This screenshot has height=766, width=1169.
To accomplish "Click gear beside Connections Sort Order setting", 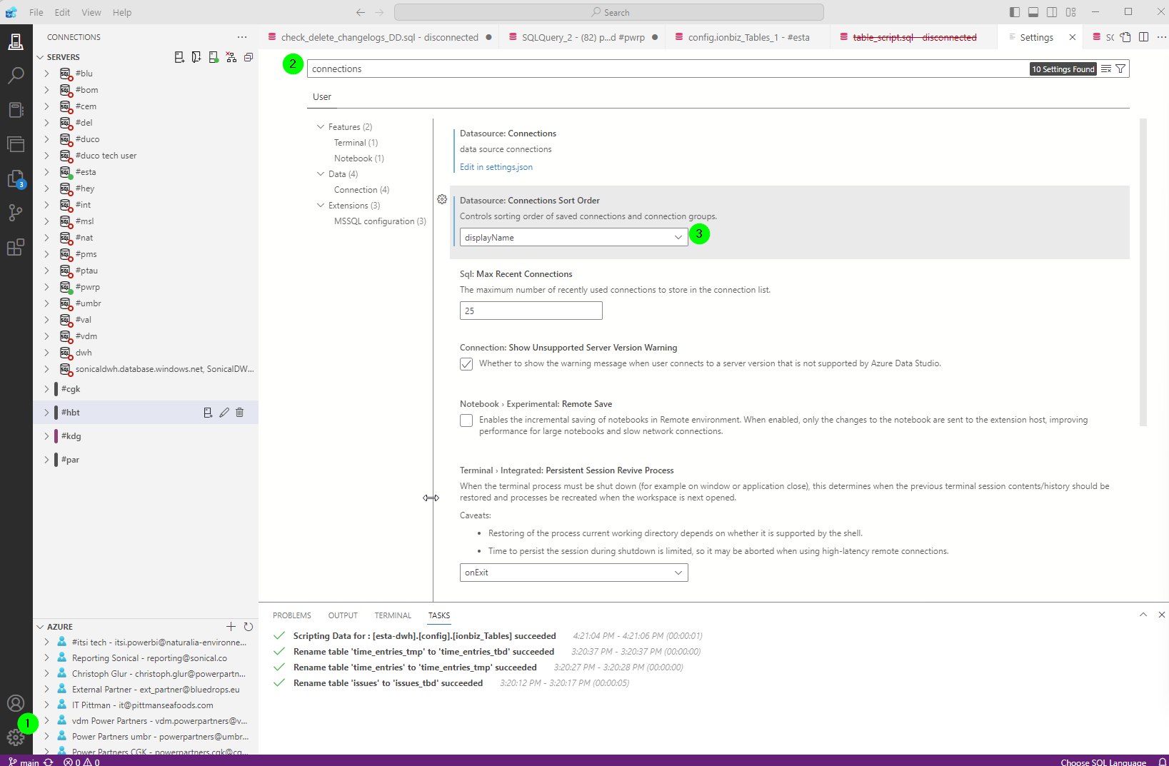I will point(442,199).
